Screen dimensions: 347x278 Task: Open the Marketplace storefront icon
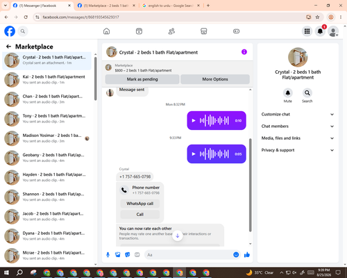click(x=204, y=31)
